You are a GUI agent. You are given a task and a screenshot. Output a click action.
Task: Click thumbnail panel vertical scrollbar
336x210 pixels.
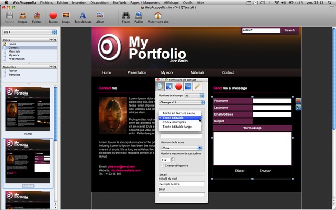(55, 113)
